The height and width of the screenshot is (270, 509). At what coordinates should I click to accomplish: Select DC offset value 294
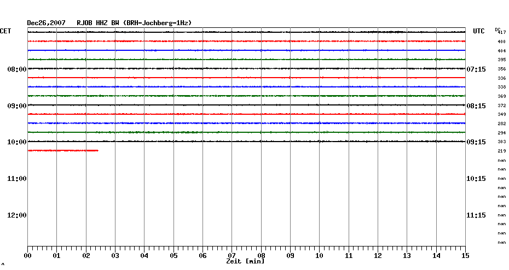[x=502, y=133]
